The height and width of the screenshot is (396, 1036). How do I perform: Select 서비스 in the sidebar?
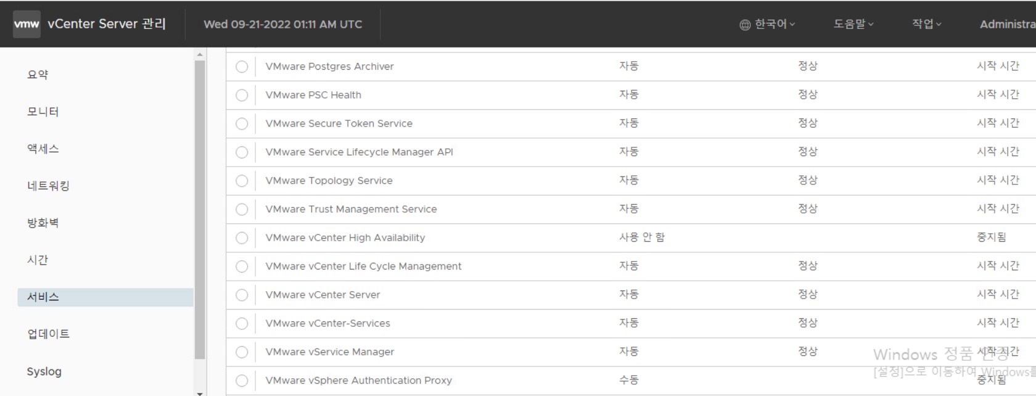[x=105, y=297]
